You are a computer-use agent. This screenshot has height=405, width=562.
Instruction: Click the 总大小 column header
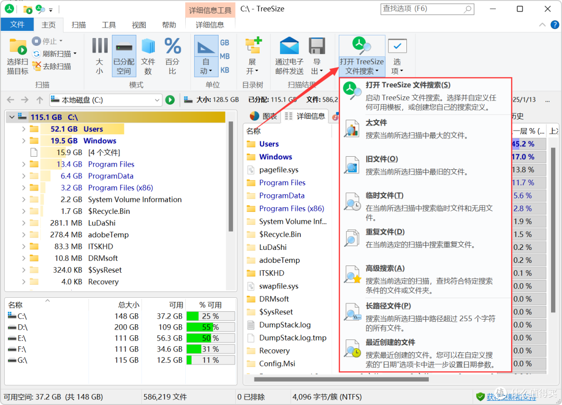tap(129, 305)
